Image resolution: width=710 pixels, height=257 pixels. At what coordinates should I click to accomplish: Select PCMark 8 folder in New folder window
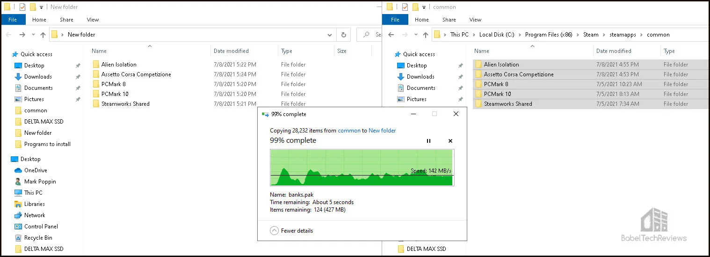point(113,84)
